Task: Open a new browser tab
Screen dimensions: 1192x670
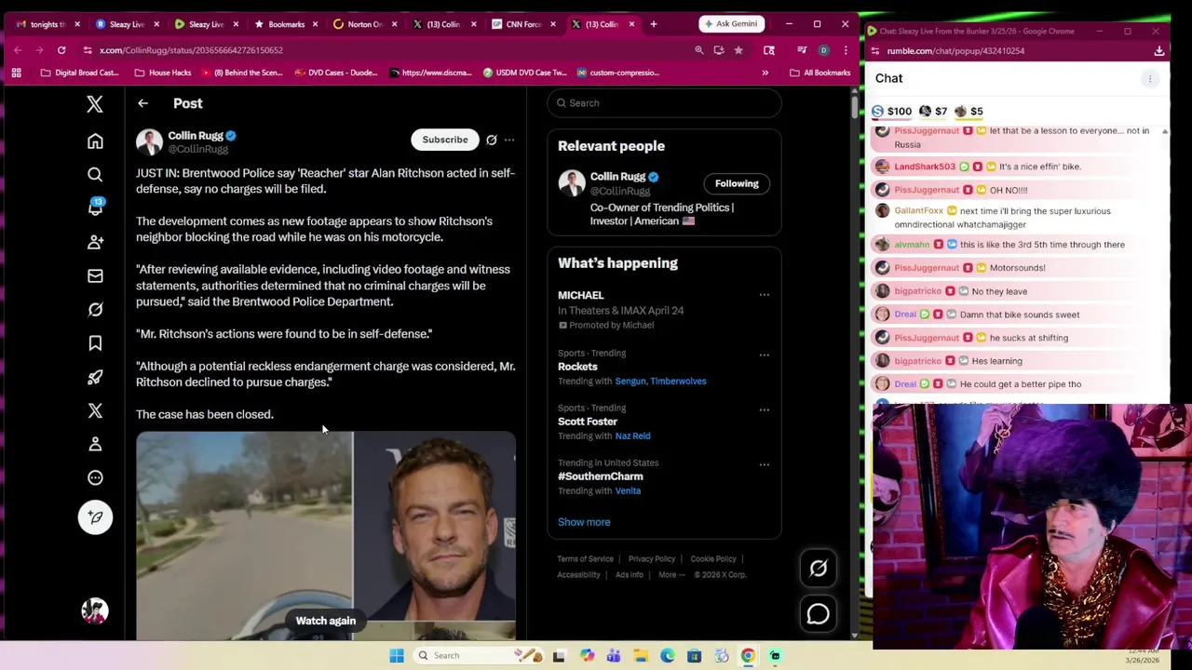Action: (x=653, y=24)
